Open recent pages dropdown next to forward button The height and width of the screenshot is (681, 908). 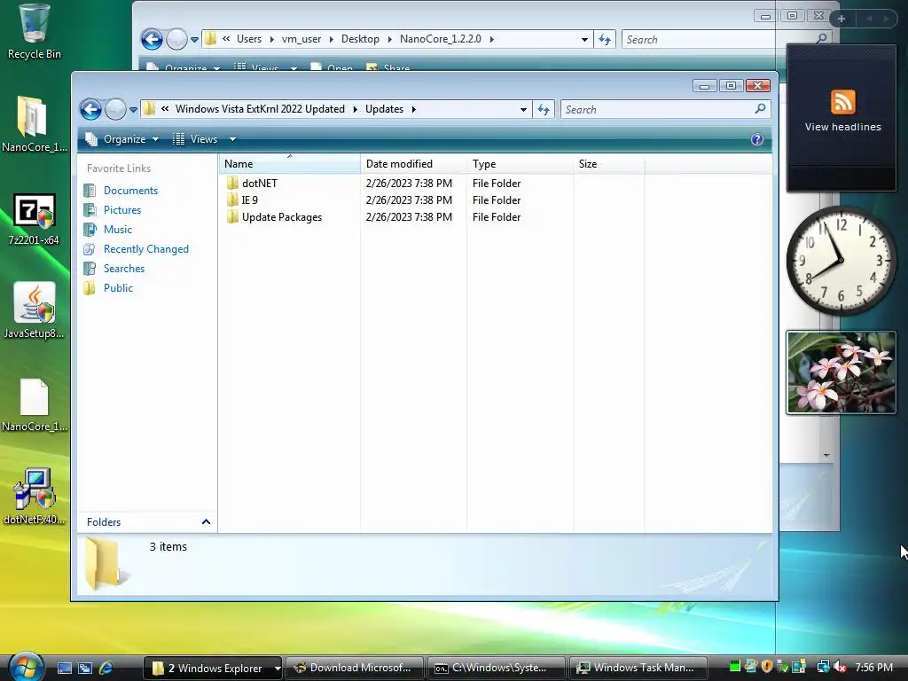tap(133, 109)
